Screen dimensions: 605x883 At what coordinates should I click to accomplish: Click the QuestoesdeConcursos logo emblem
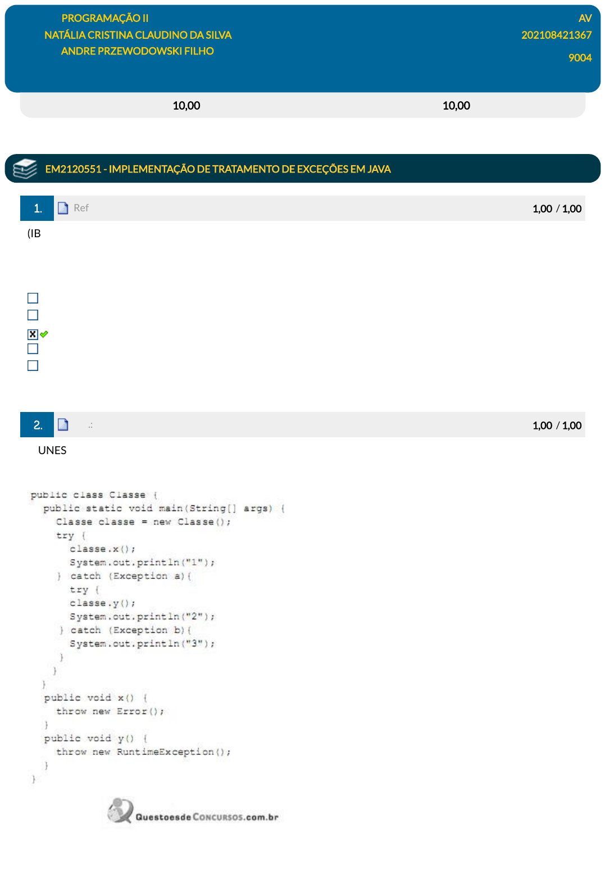tap(120, 810)
